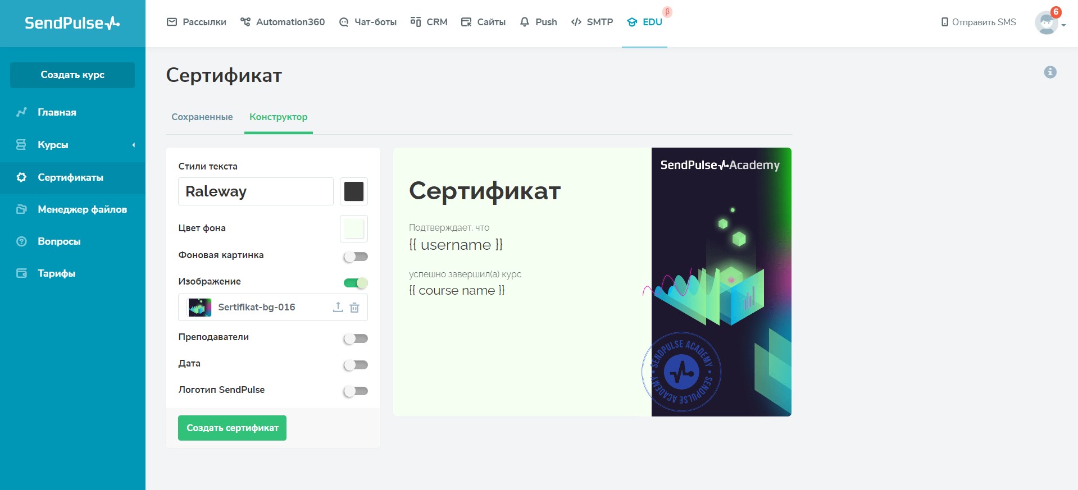Click the Курсы stack icon in sidebar
The height and width of the screenshot is (490, 1078).
coord(21,145)
